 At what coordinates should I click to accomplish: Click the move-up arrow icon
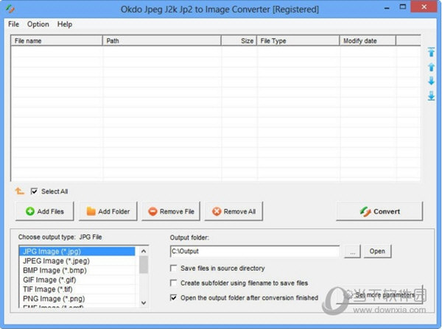(431, 67)
